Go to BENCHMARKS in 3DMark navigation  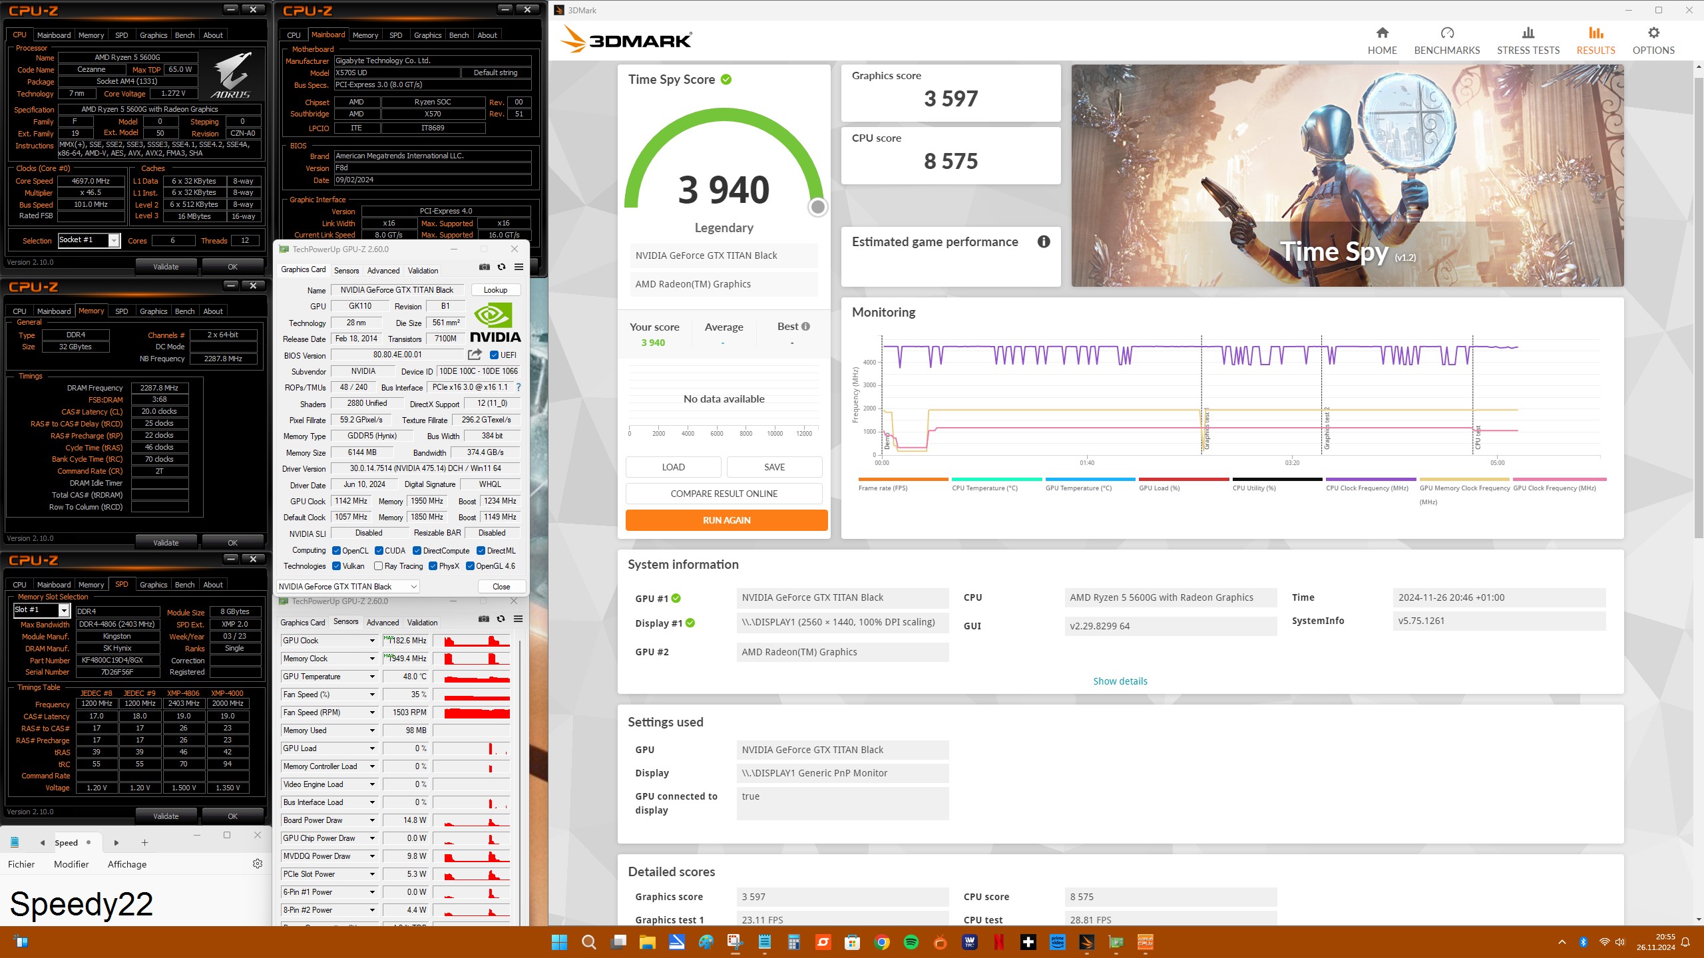point(1446,41)
